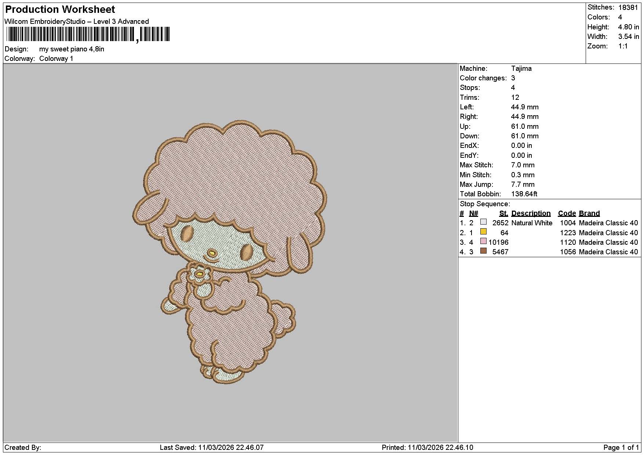Click the Colors value 4
Screen dimensions: 644x455
click(x=620, y=17)
